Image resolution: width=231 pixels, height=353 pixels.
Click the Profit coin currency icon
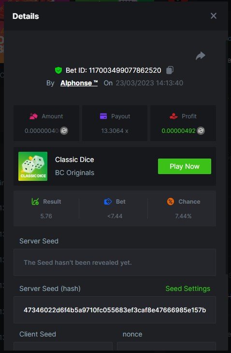[201, 130]
